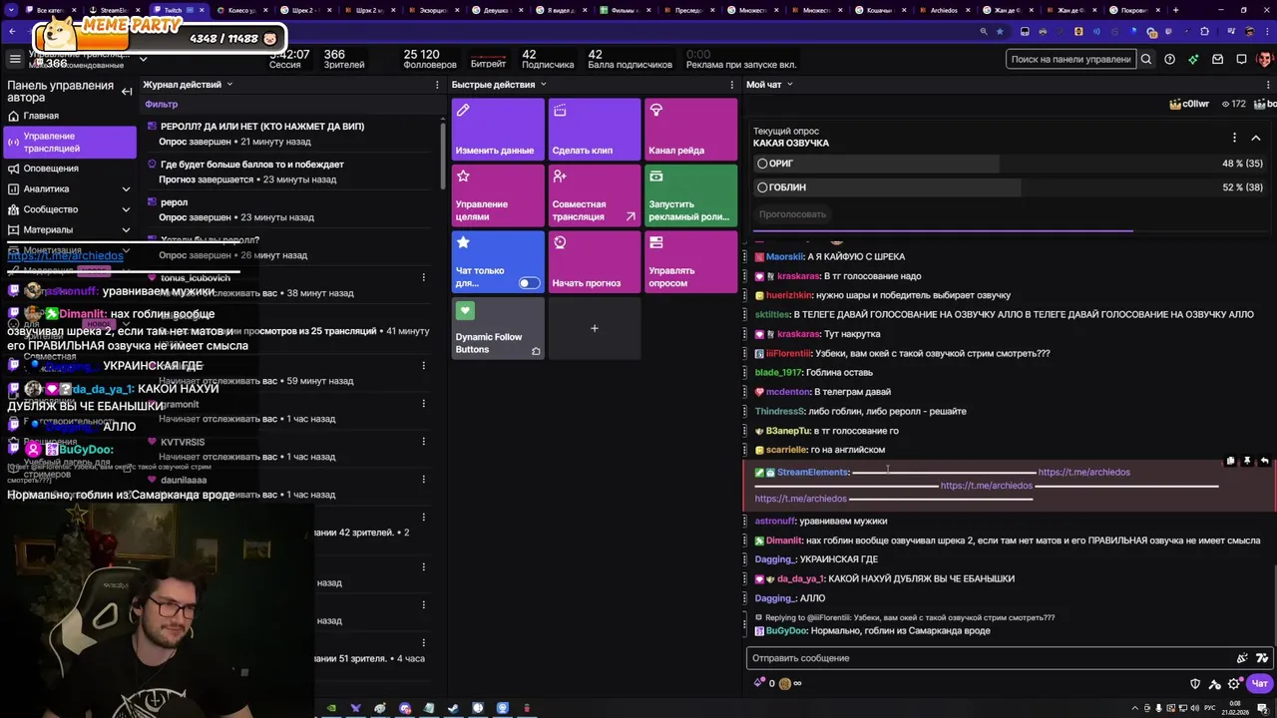Open the moderator sword tools icon
The image size is (1277, 718).
[x=1214, y=684]
